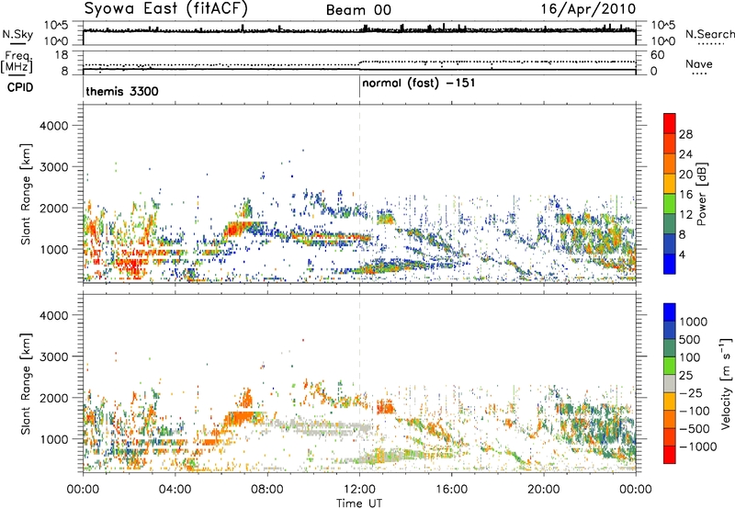Click the 'themis 3300' CPID text
The width and height of the screenshot is (735, 509).
point(122,91)
